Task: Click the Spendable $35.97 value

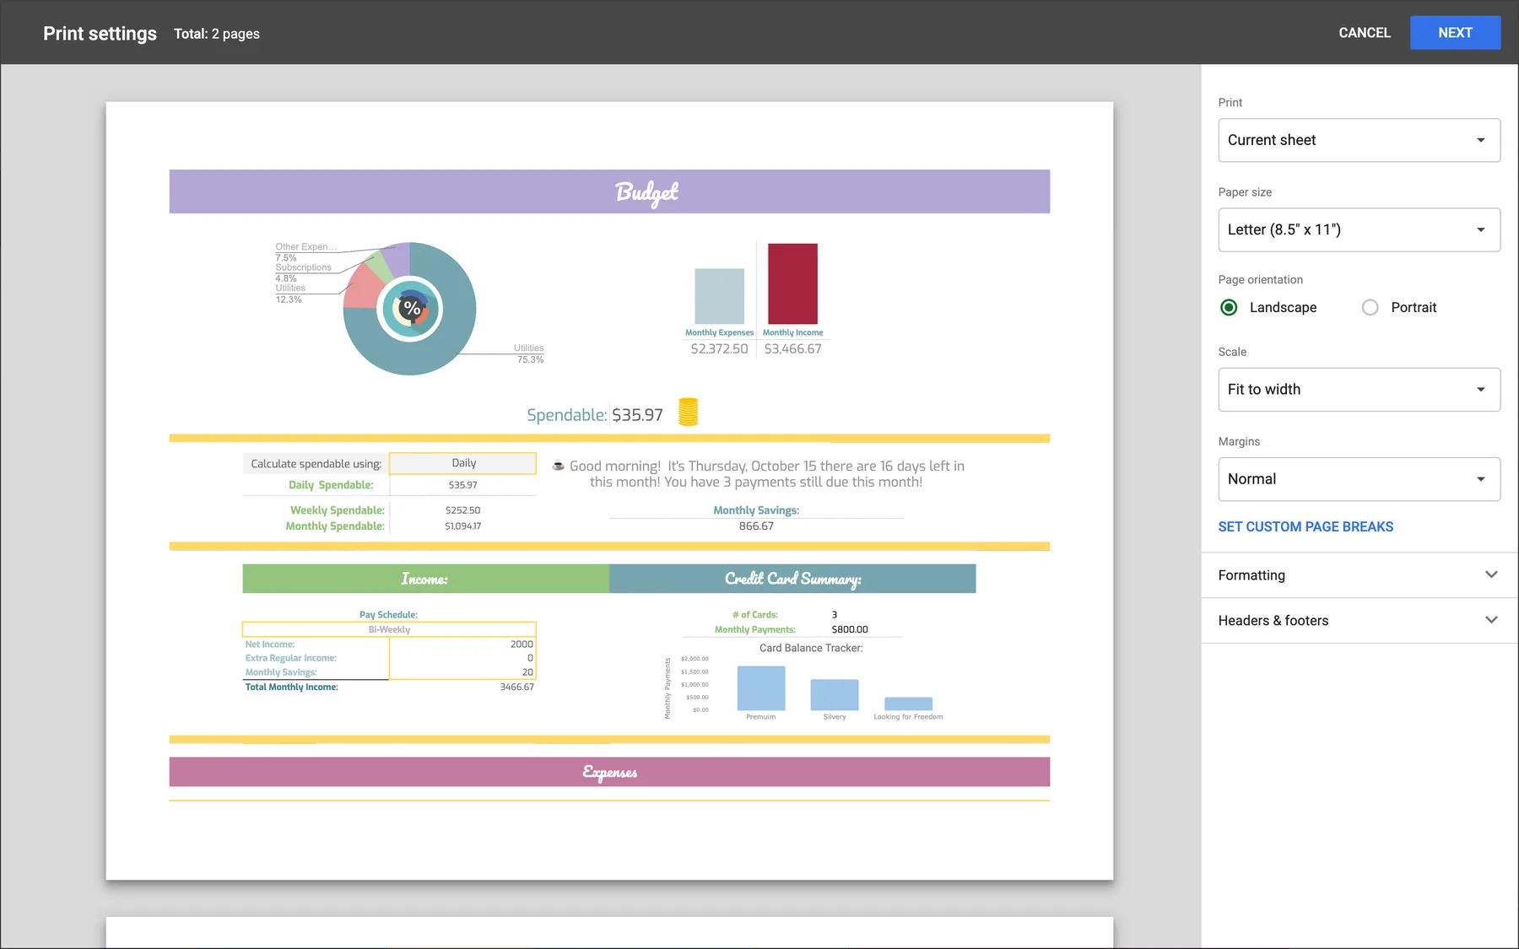Action: click(637, 415)
